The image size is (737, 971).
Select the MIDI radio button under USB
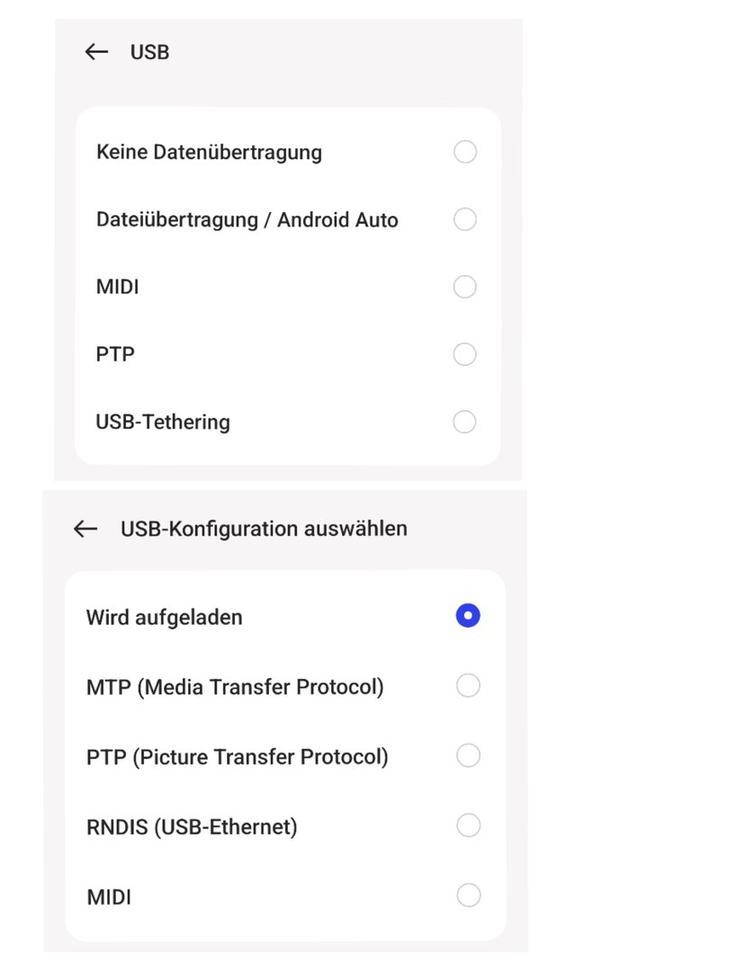pos(465,287)
